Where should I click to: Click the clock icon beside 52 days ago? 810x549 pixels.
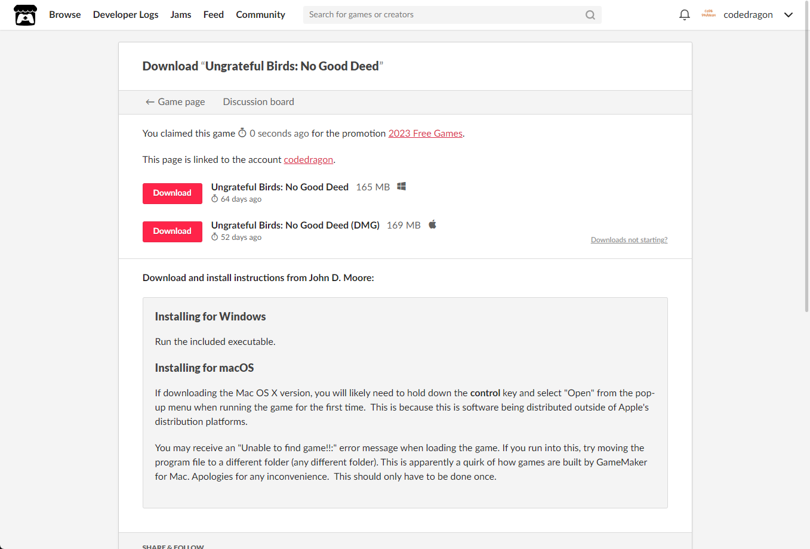[215, 237]
